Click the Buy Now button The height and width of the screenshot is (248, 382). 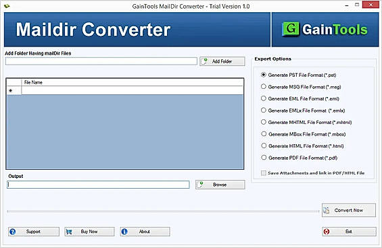tap(89, 232)
